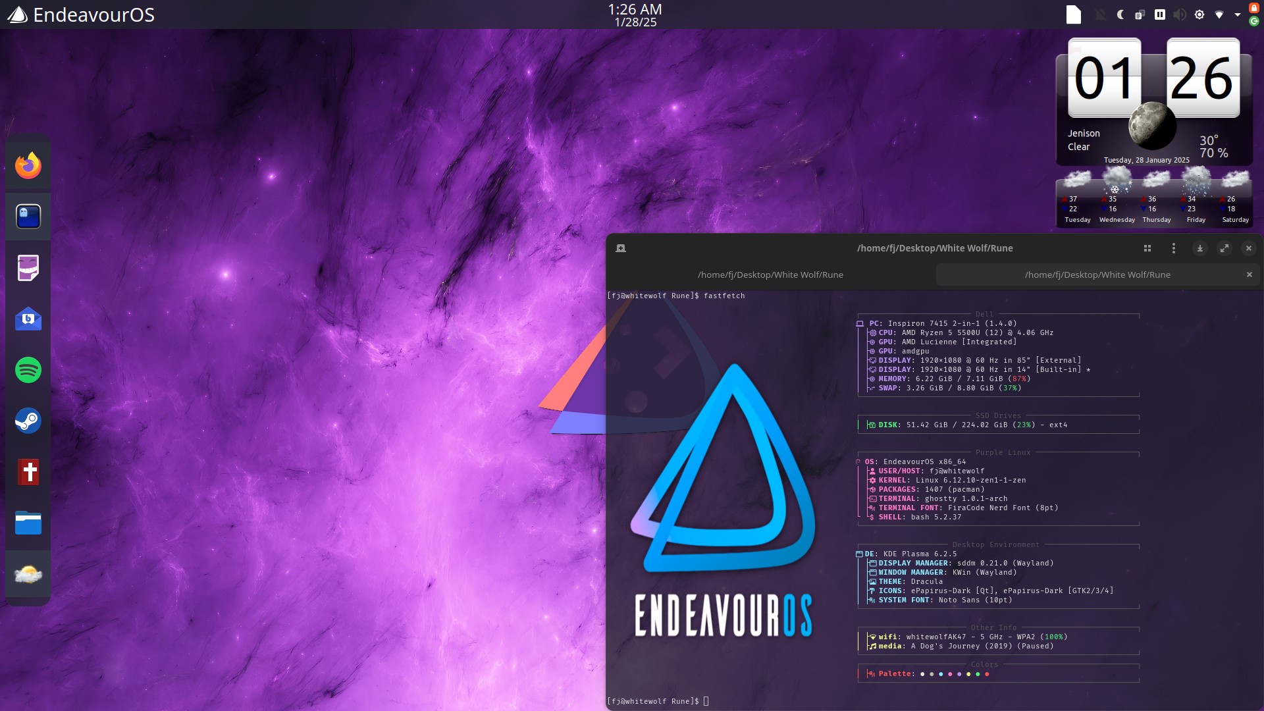The width and height of the screenshot is (1264, 711).
Task: Click the media pause icon in tray
Action: point(1159,14)
